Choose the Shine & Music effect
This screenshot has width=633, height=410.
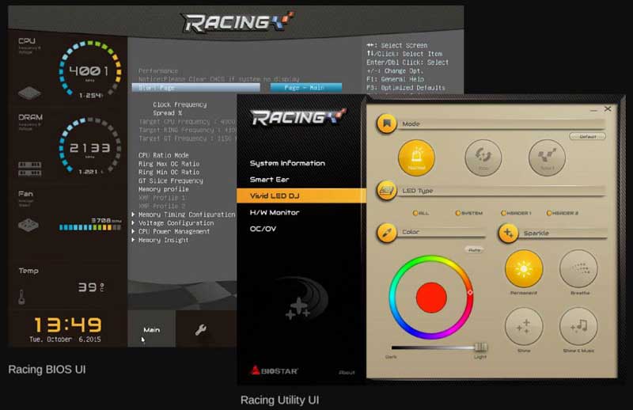578,326
